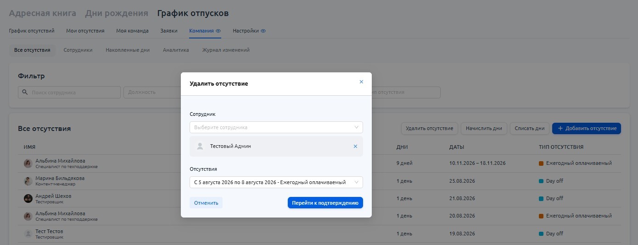Viewport: 638px width, 245px height.
Task: Click the name Тестовый Админ in dialog
Action: (230, 147)
